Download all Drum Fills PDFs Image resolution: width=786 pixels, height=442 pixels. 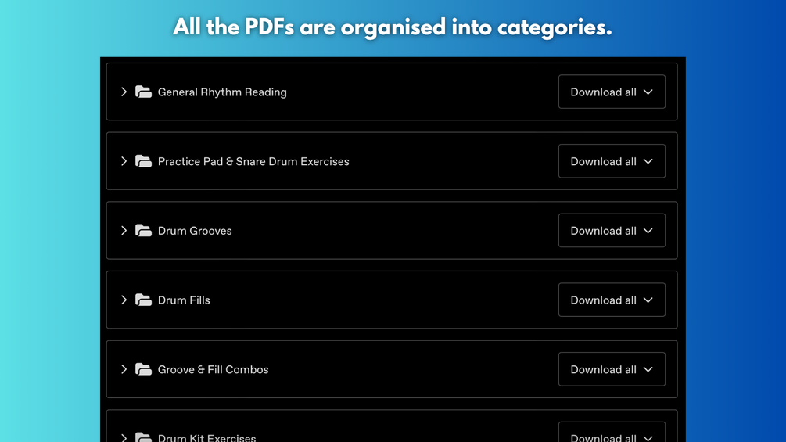(612, 300)
